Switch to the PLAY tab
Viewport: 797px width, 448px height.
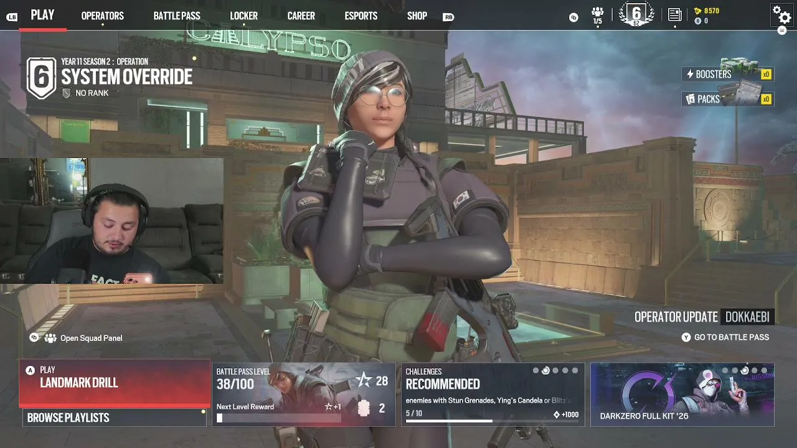tap(42, 15)
